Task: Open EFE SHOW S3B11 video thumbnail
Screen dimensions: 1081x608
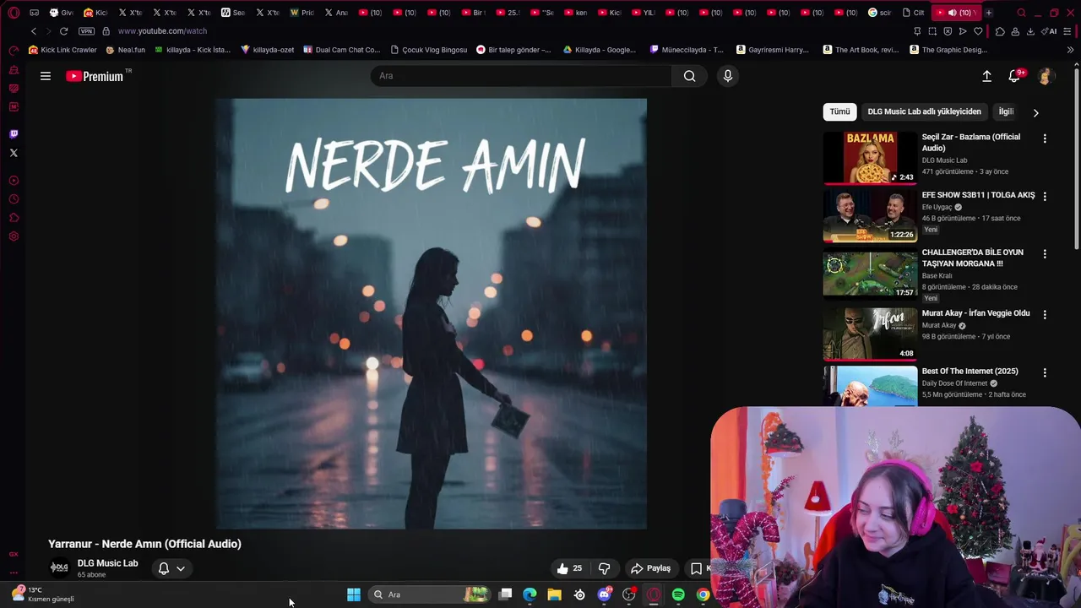Action: (x=870, y=215)
